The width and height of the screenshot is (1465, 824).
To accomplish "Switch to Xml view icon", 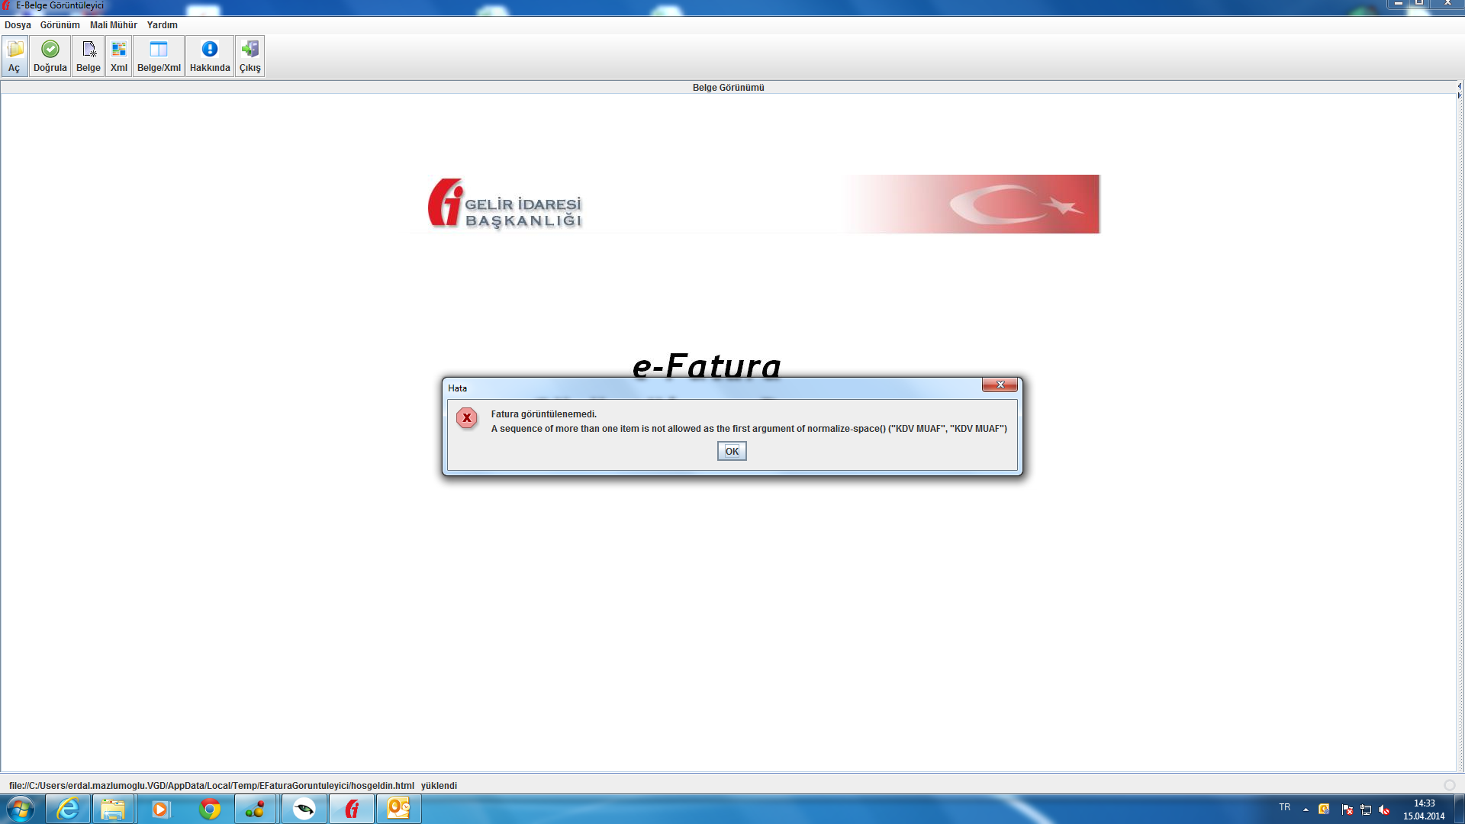I will (119, 56).
